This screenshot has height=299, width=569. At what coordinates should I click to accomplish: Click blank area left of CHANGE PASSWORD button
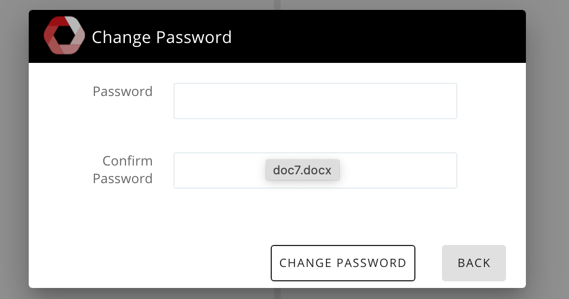(150, 263)
